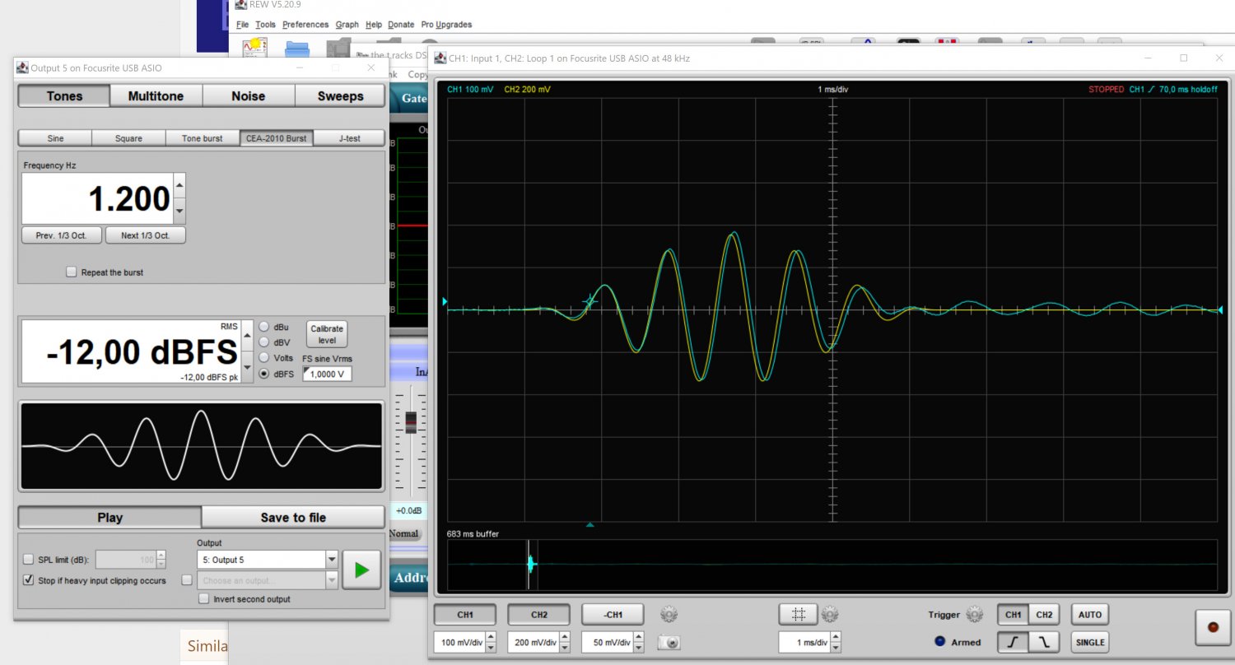Image resolution: width=1235 pixels, height=665 pixels.
Task: Set trigger source to CH2
Action: (x=1044, y=614)
